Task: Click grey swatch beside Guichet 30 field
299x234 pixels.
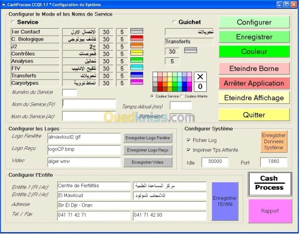Action: (191, 50)
